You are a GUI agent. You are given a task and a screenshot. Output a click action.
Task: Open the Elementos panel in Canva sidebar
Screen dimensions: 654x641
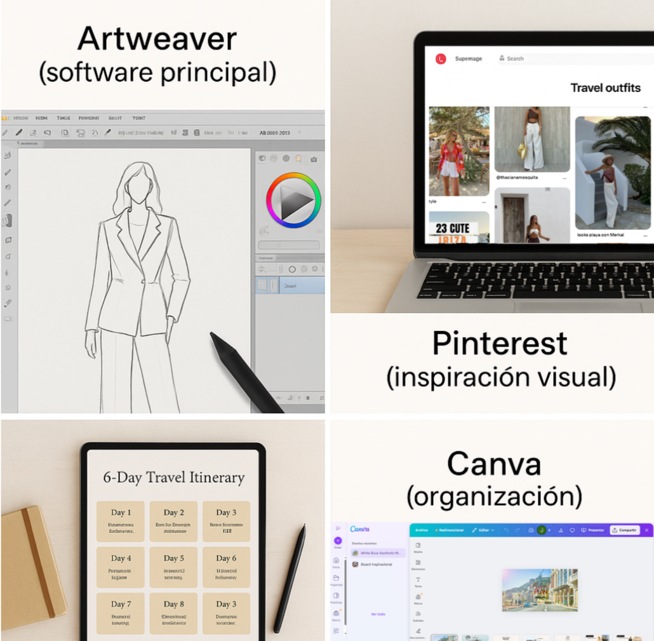click(418, 563)
